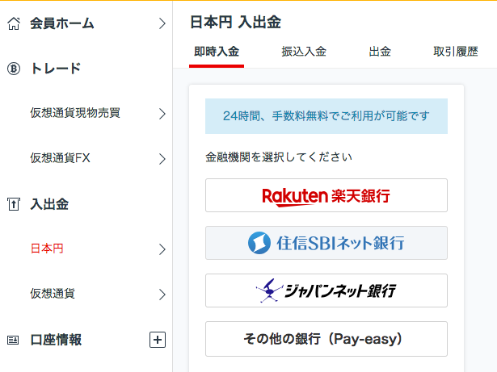497x372 pixels.
Task: Click the 金融機関を選択してください text
Action: click(x=279, y=157)
